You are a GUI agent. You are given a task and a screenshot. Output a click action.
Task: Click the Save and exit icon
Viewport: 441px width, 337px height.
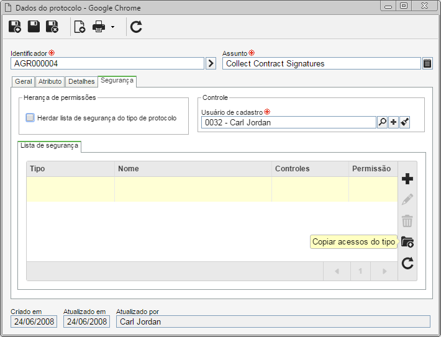52,27
